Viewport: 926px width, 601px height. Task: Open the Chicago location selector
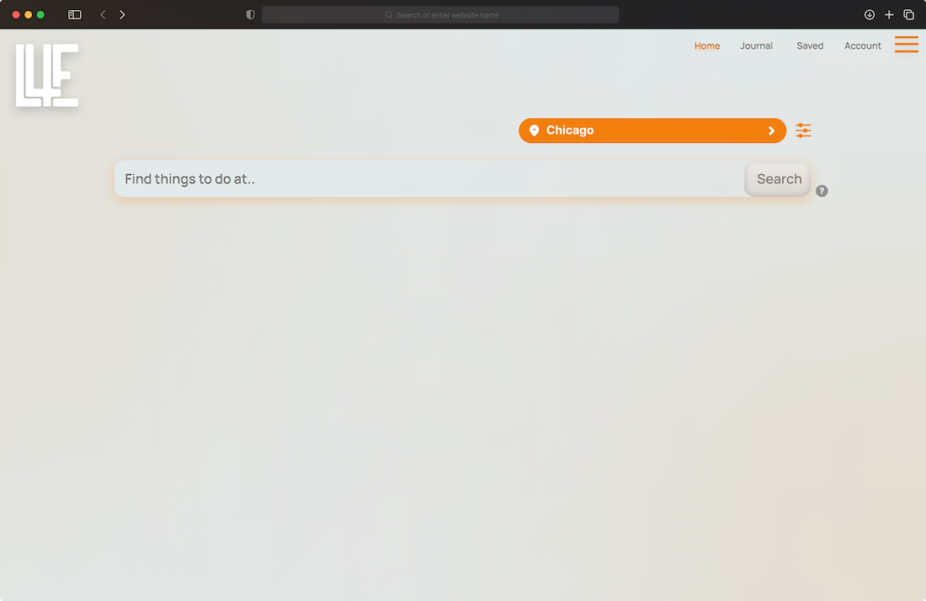tap(652, 130)
